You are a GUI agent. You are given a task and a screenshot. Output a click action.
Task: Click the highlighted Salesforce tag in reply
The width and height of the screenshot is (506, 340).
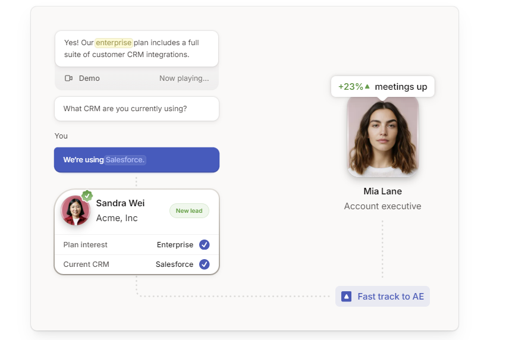tap(125, 160)
